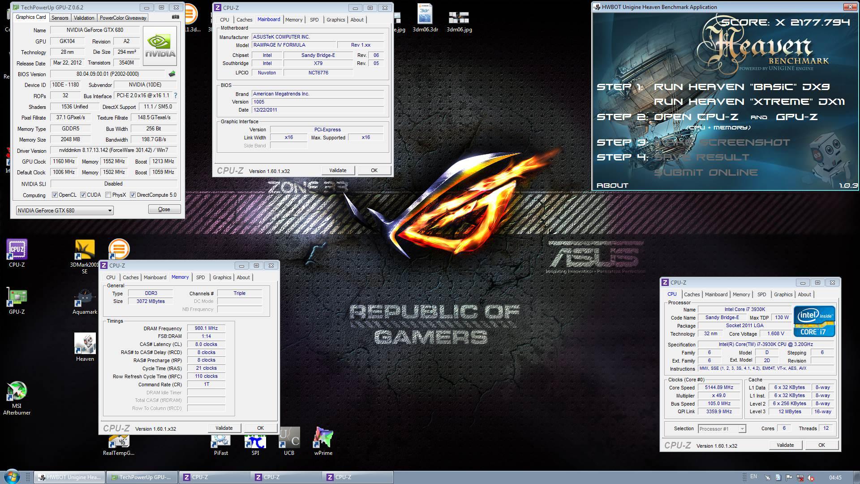Click the first CPU-Z taskbar button

tap(214, 477)
